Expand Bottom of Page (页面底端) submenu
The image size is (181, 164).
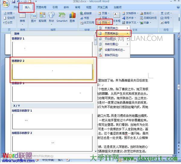coord(114,34)
